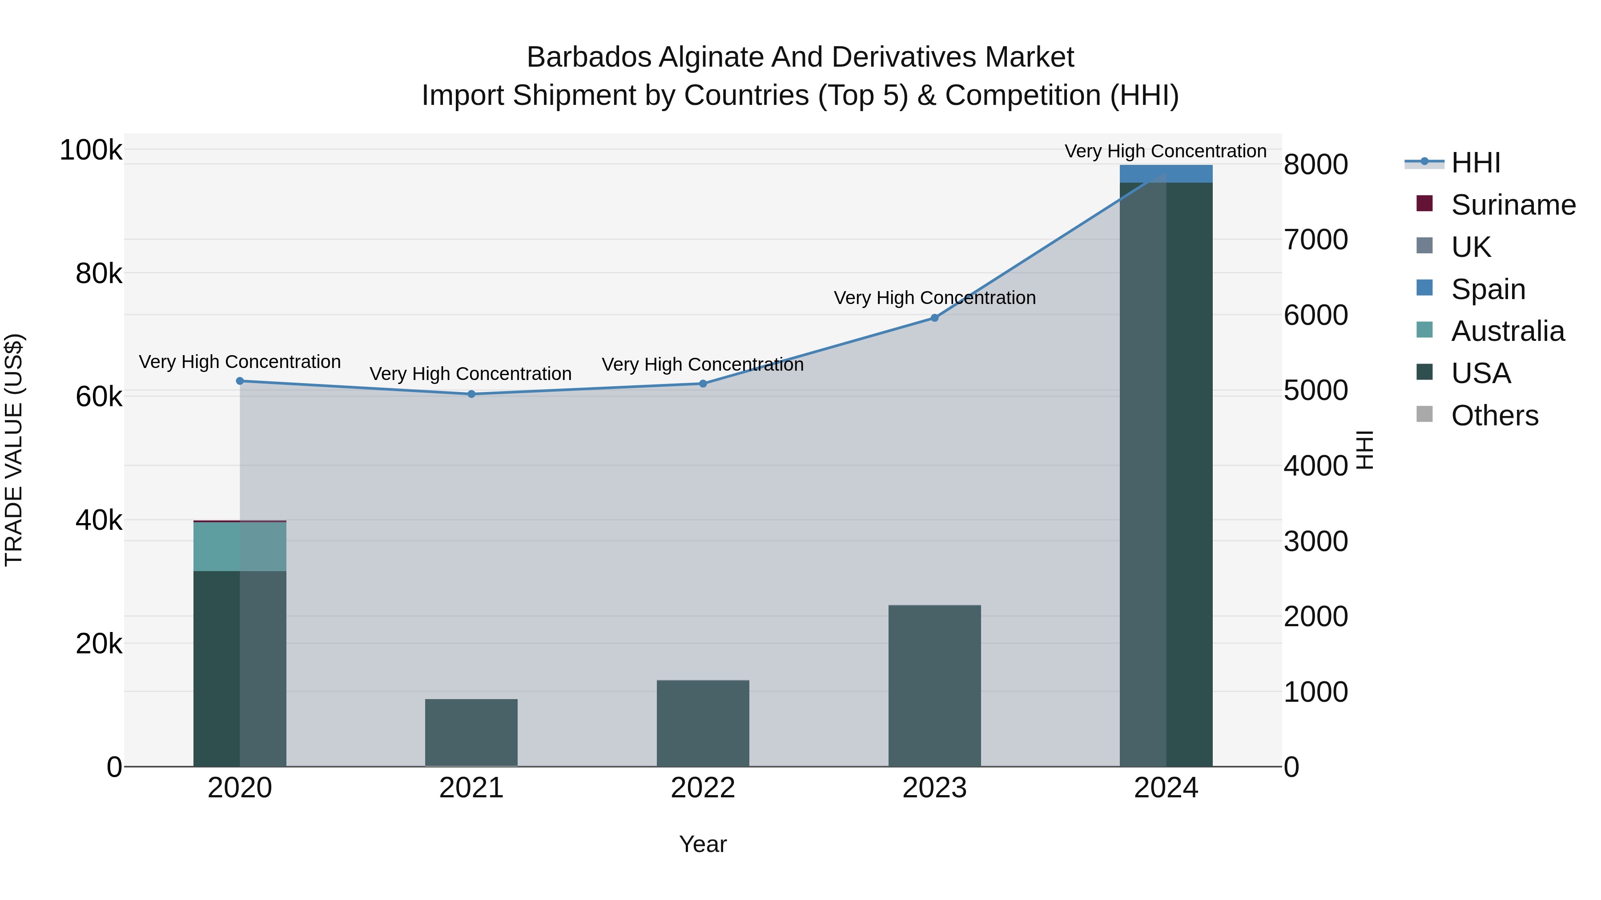Viewport: 1601px width, 900px height.
Task: Click the chart title Barbados Alginate text
Action: 800,57
